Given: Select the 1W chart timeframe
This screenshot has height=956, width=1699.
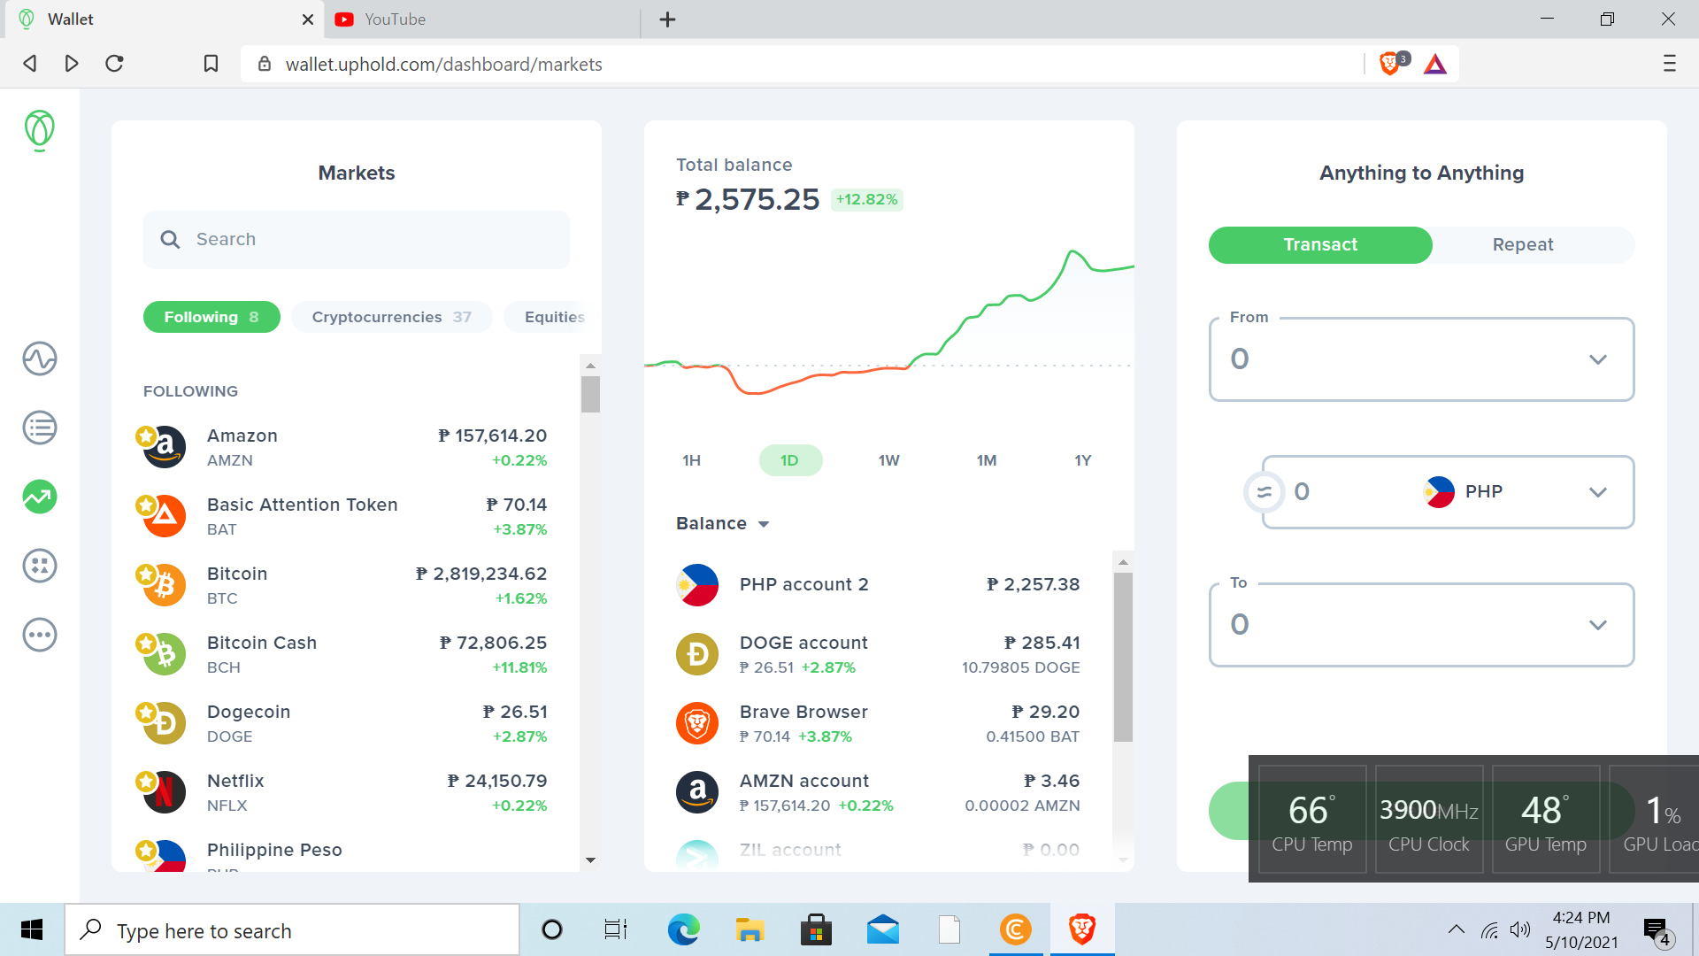Looking at the screenshot, I should click(x=888, y=460).
